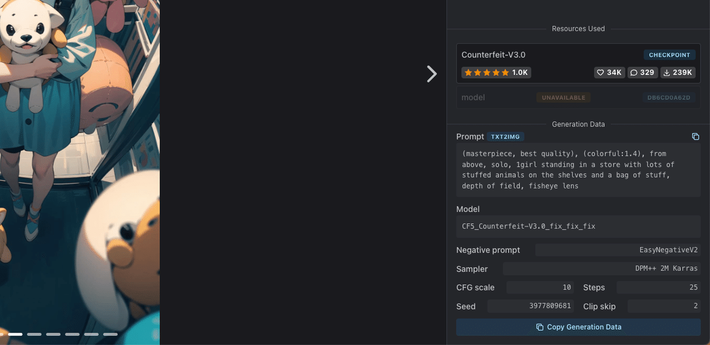710x345 pixels.
Task: Select the second carousel indicator dash
Action: click(15, 334)
